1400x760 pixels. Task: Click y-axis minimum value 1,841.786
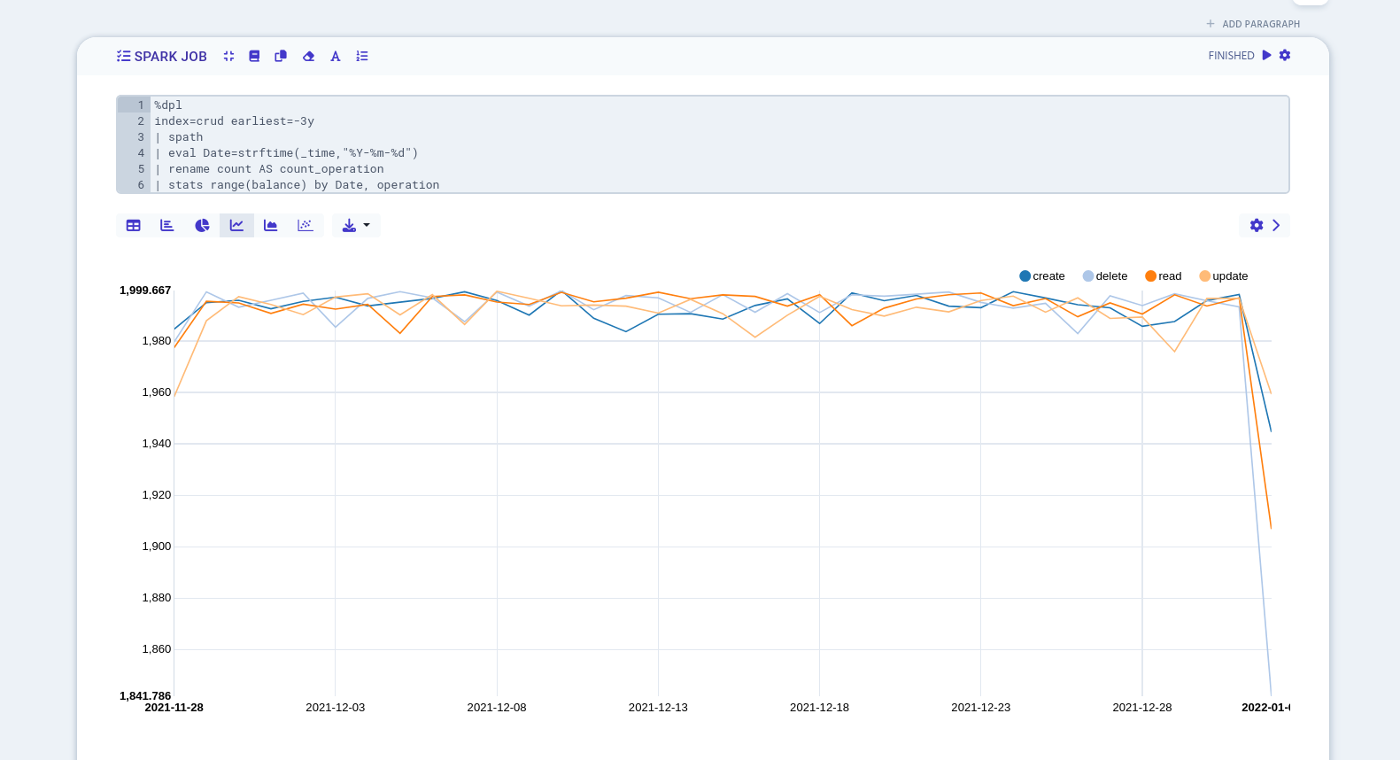[x=145, y=696]
